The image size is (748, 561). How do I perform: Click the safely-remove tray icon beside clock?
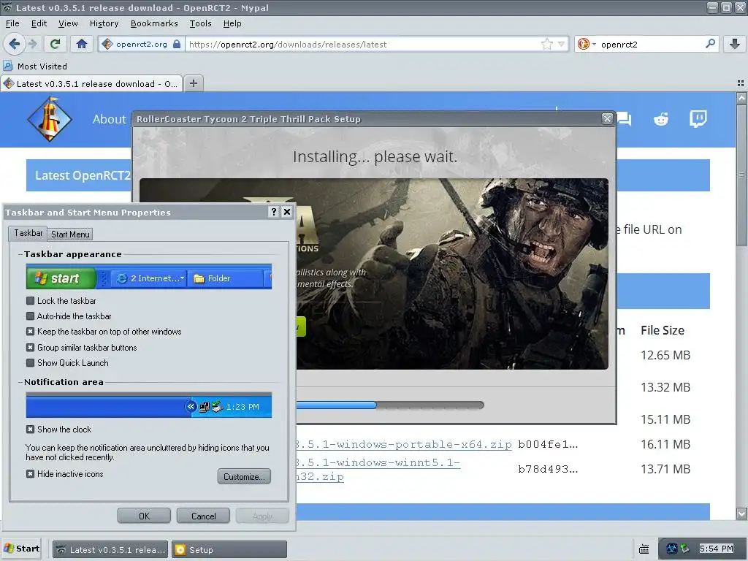[684, 549]
